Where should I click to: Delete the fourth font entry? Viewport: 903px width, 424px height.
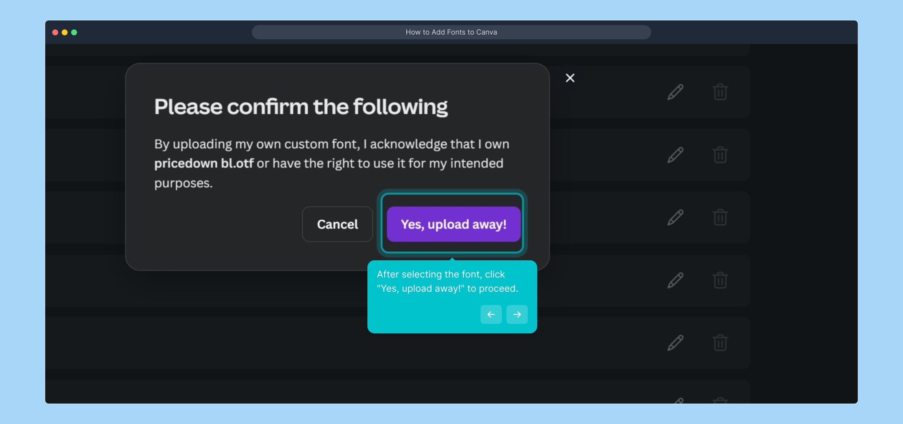pos(719,280)
